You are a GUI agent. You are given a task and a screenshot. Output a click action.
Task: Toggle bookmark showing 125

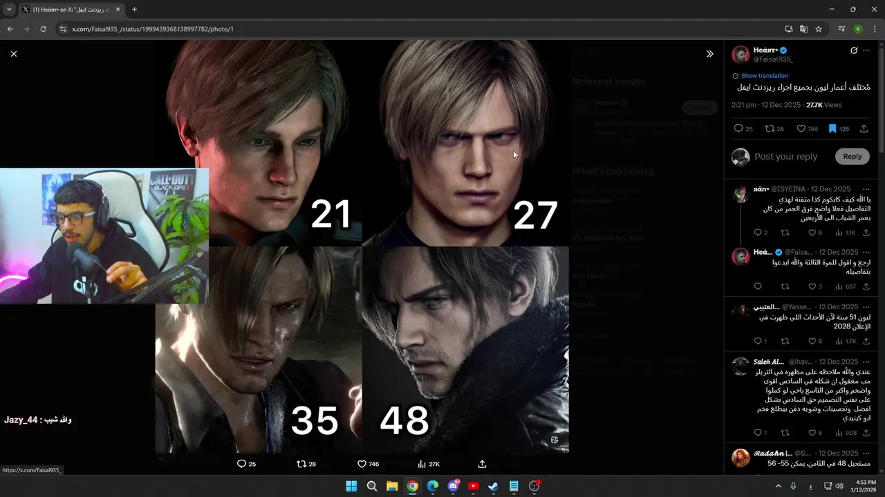(838, 128)
